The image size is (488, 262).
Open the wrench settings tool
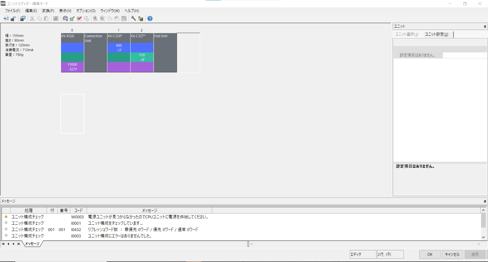133,19
